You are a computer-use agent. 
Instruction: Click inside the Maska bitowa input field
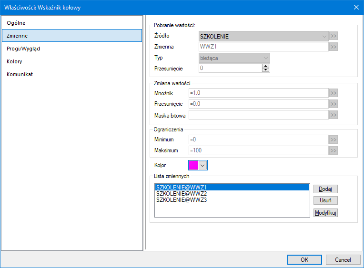(258, 115)
